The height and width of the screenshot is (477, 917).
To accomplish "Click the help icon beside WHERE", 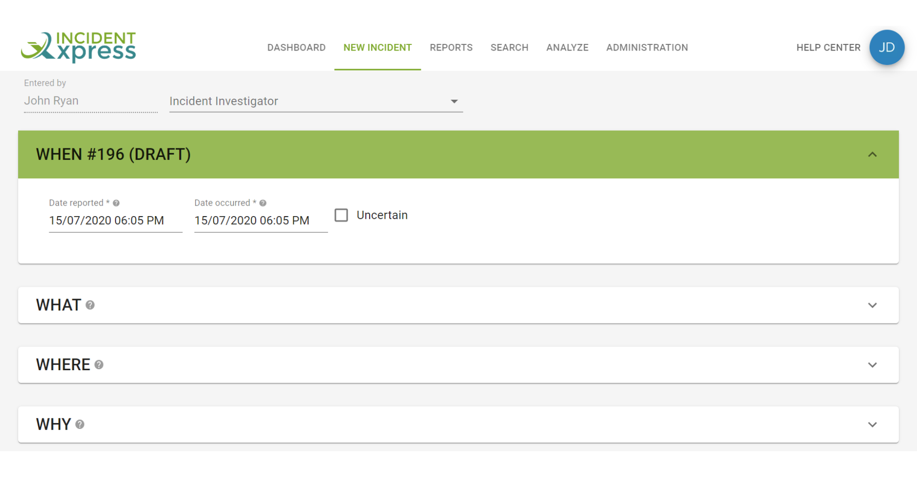I will click(99, 365).
